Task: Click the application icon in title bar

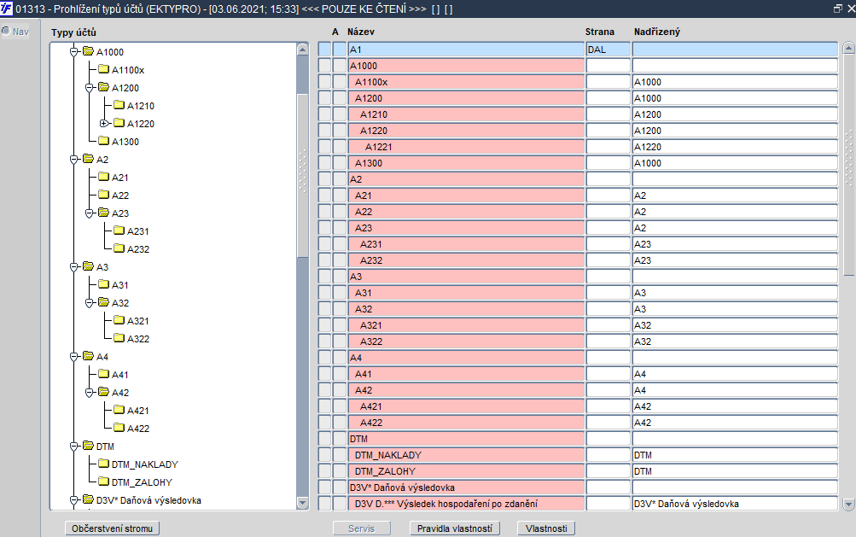Action: [x=6, y=9]
